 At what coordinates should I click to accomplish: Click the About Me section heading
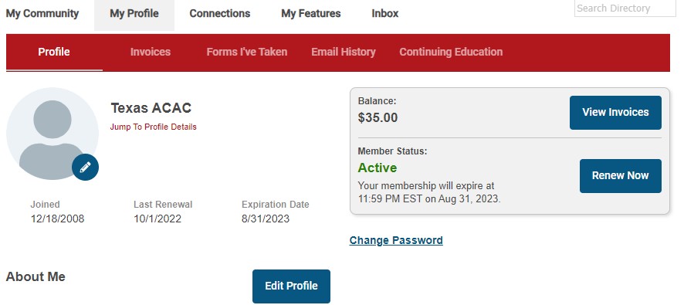(x=36, y=276)
